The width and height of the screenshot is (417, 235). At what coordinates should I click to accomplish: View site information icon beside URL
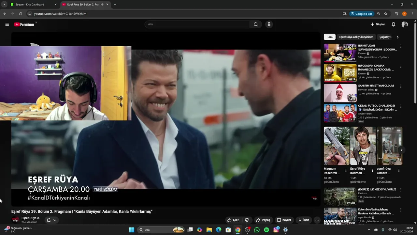[29, 14]
